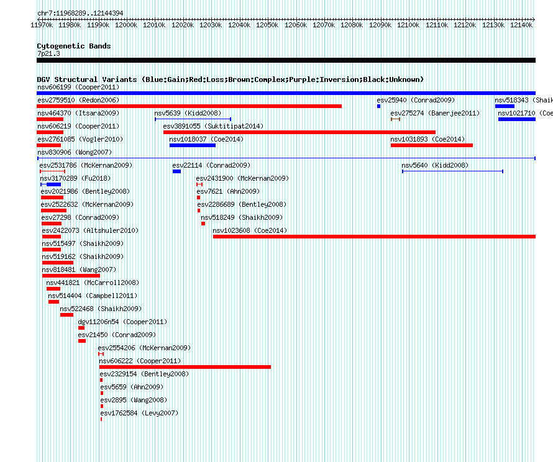Image resolution: width=553 pixels, height=462 pixels.
Task: Click the red esv3891055 loss bar
Action: (x=299, y=132)
